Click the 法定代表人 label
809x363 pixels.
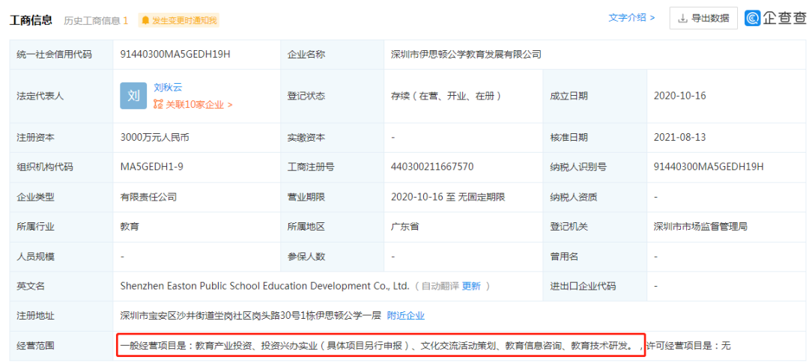click(x=40, y=96)
